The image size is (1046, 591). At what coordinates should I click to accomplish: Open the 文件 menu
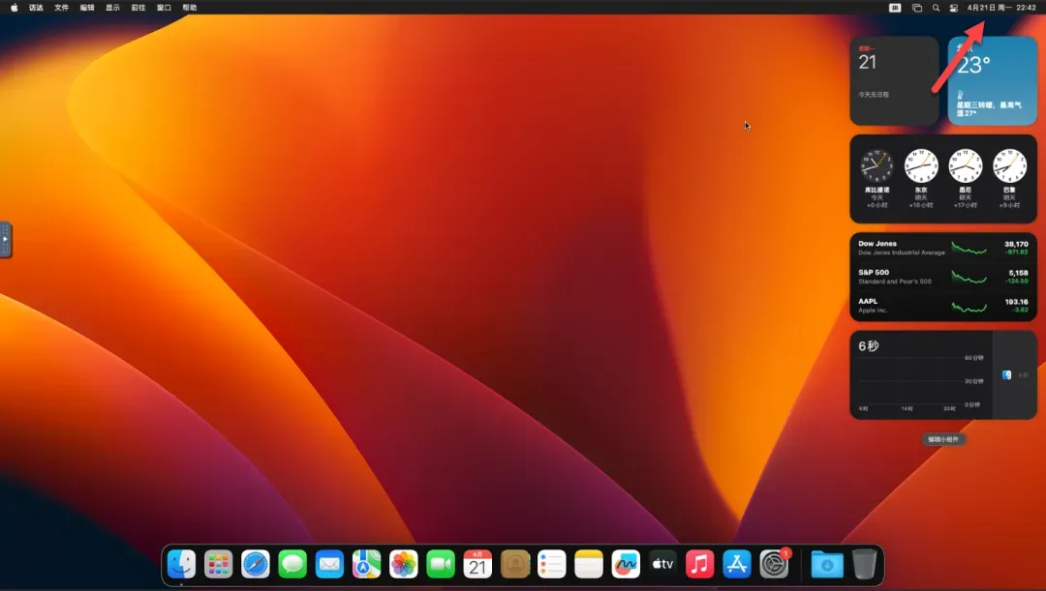click(61, 8)
